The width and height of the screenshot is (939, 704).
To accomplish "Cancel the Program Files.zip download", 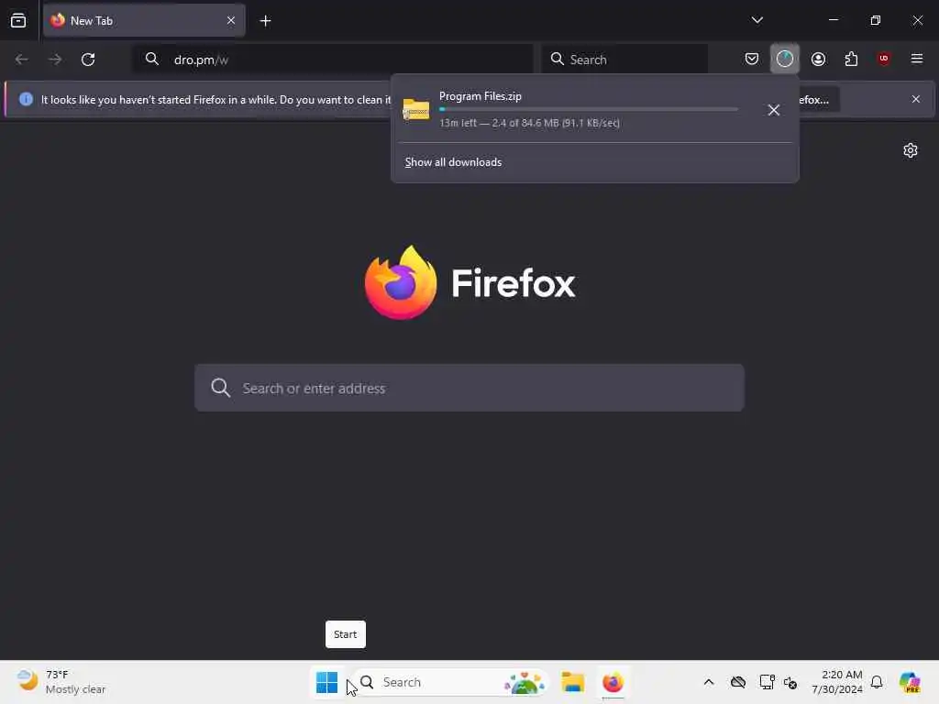I will point(774,110).
